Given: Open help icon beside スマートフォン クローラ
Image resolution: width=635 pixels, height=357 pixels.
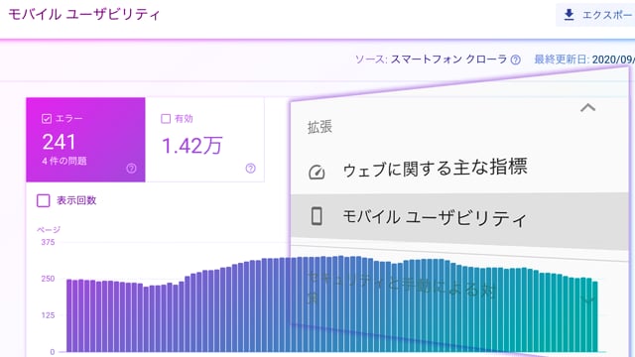Looking at the screenshot, I should click(515, 59).
